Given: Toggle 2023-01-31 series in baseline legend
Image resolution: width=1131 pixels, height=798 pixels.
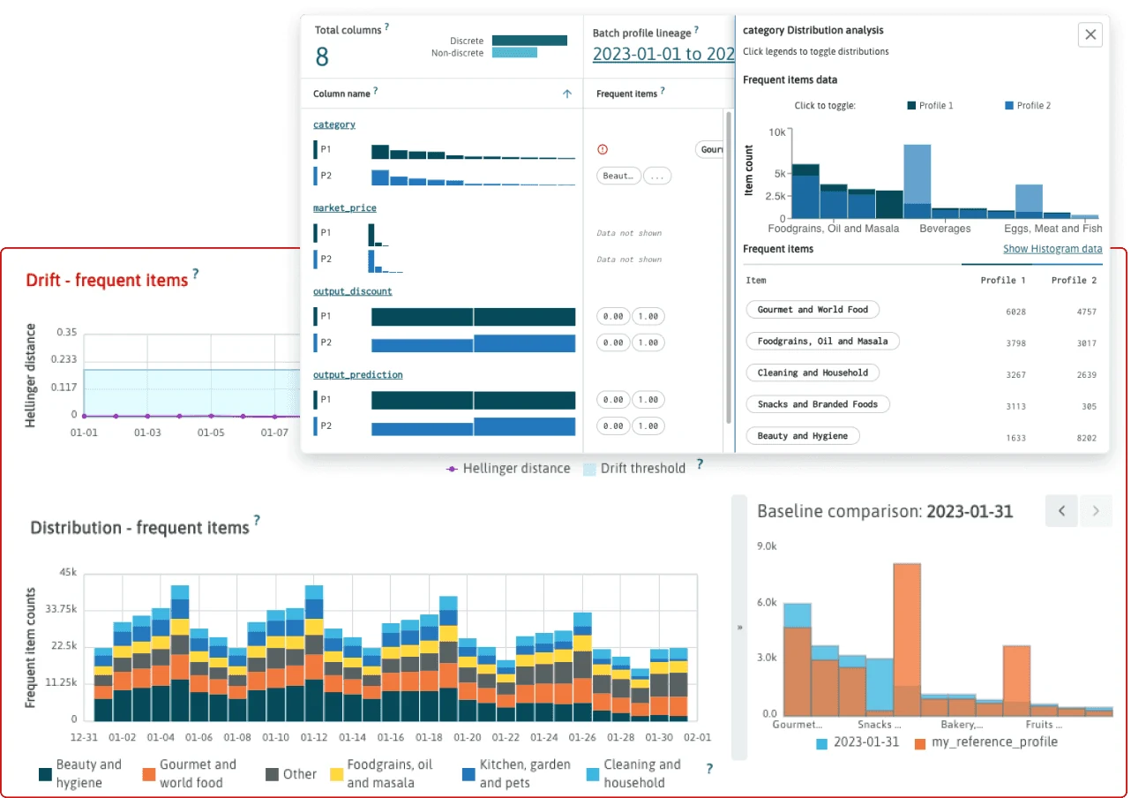Looking at the screenshot, I should pos(858,742).
